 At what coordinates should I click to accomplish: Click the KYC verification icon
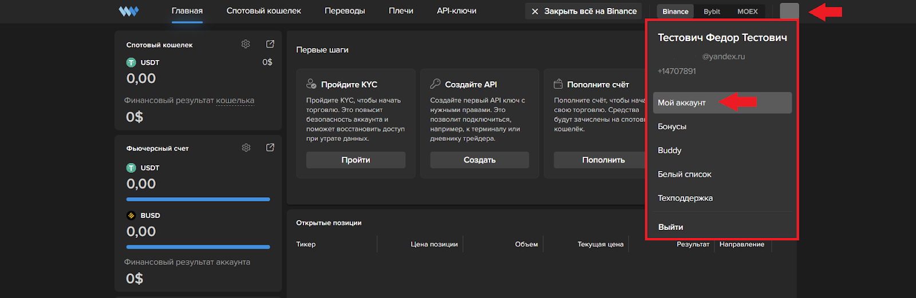pos(311,84)
